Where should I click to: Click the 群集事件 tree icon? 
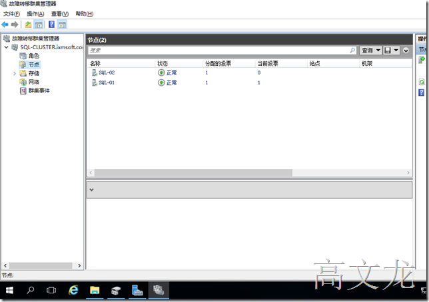coord(23,90)
